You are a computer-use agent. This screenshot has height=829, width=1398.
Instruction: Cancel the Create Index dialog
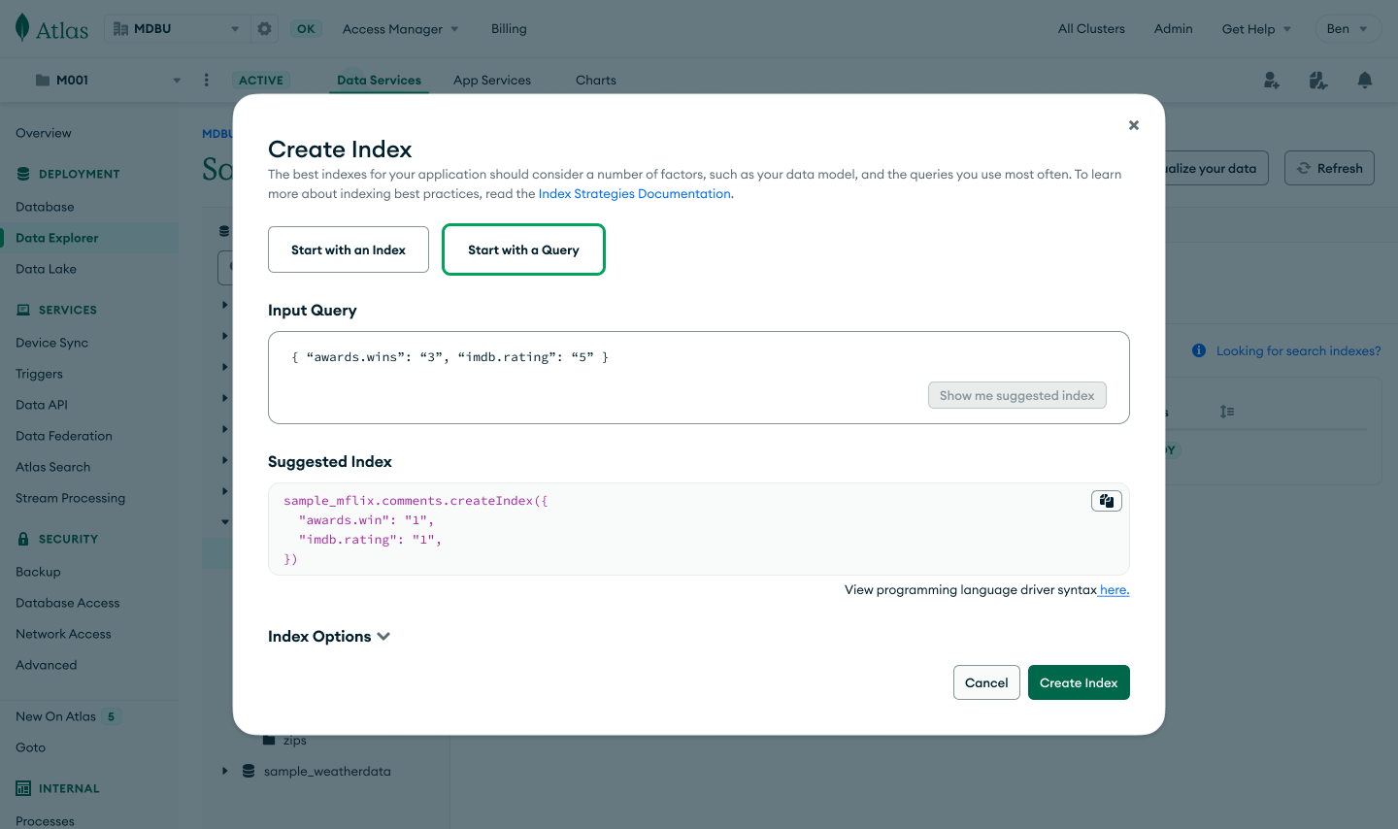point(986,682)
